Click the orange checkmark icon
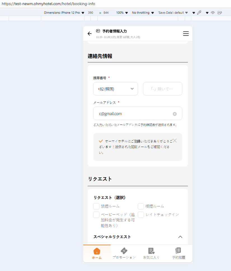This screenshot has width=231, height=271. coord(101,141)
